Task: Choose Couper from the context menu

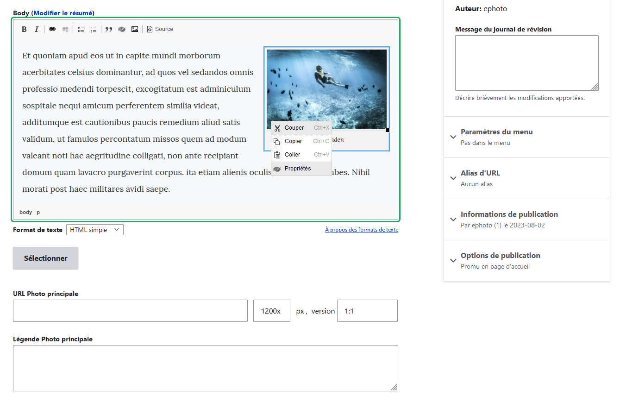Action: (x=301, y=128)
